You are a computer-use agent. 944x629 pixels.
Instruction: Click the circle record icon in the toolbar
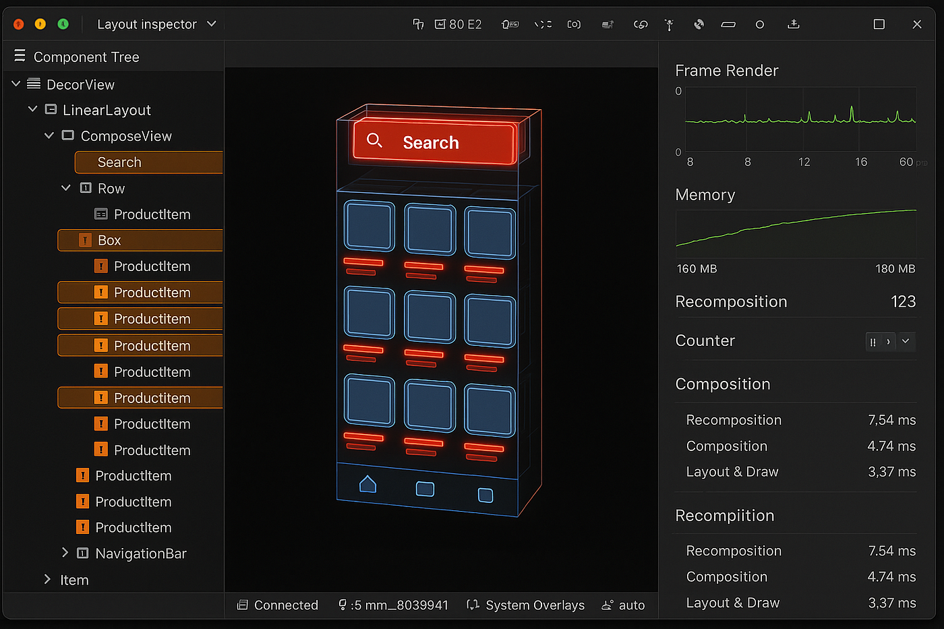pos(760,24)
